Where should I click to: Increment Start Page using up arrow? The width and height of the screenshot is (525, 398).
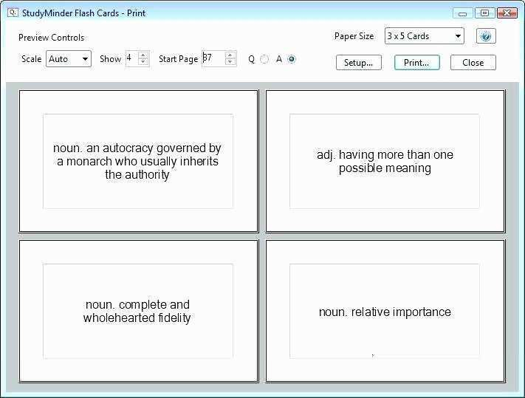tap(230, 55)
